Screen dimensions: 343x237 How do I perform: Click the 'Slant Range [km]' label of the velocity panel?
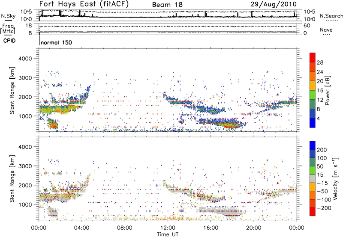tap(12, 178)
